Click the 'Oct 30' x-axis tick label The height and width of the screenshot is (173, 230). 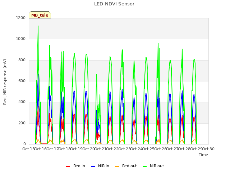point(208,149)
